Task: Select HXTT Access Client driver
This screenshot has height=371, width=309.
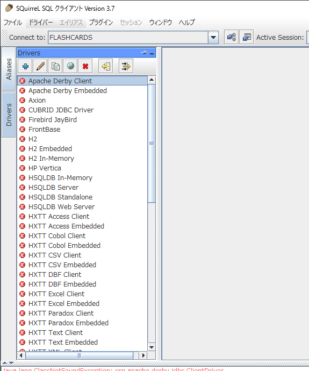Action: click(x=83, y=217)
